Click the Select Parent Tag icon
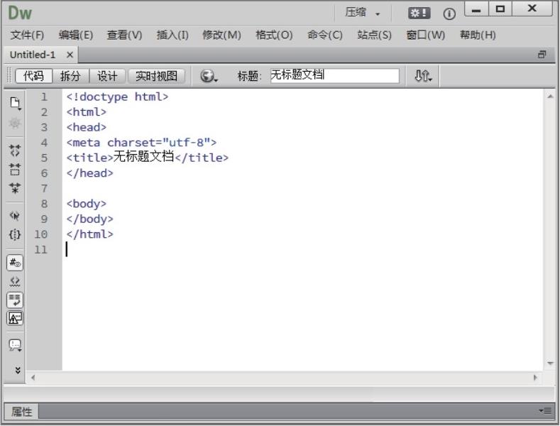 [x=15, y=216]
